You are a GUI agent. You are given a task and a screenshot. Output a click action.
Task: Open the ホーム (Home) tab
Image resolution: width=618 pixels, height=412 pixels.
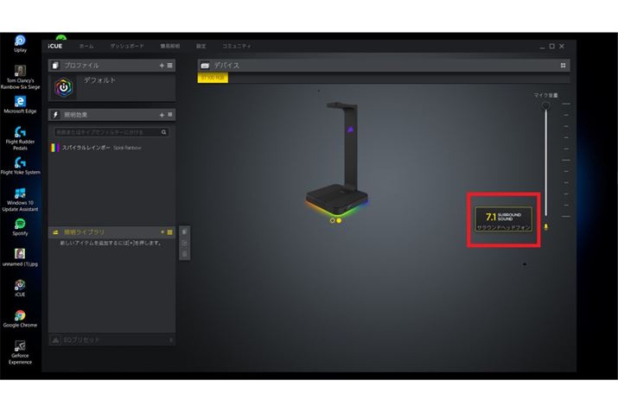pyautogui.click(x=86, y=46)
